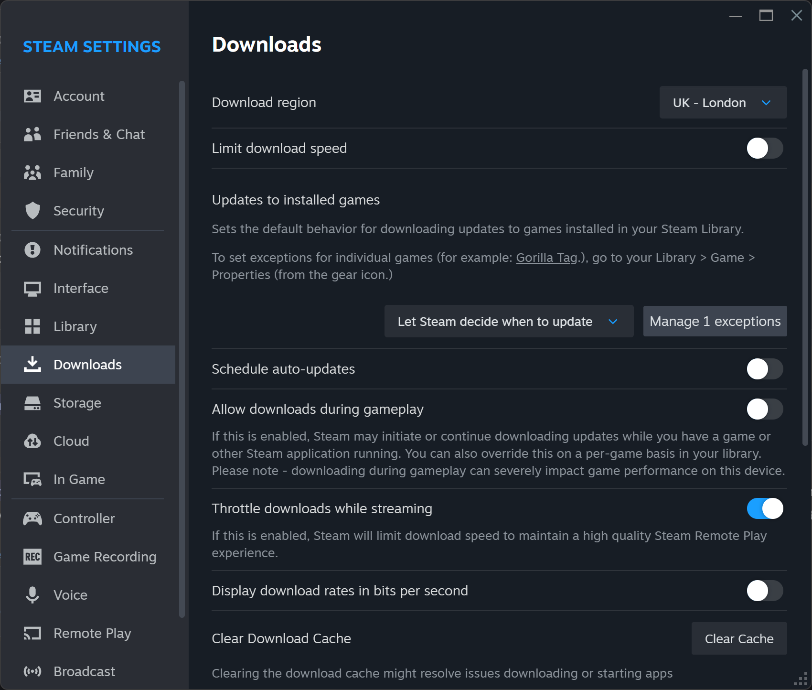The height and width of the screenshot is (690, 812).
Task: Click the Interface monitor icon
Action: pos(32,289)
